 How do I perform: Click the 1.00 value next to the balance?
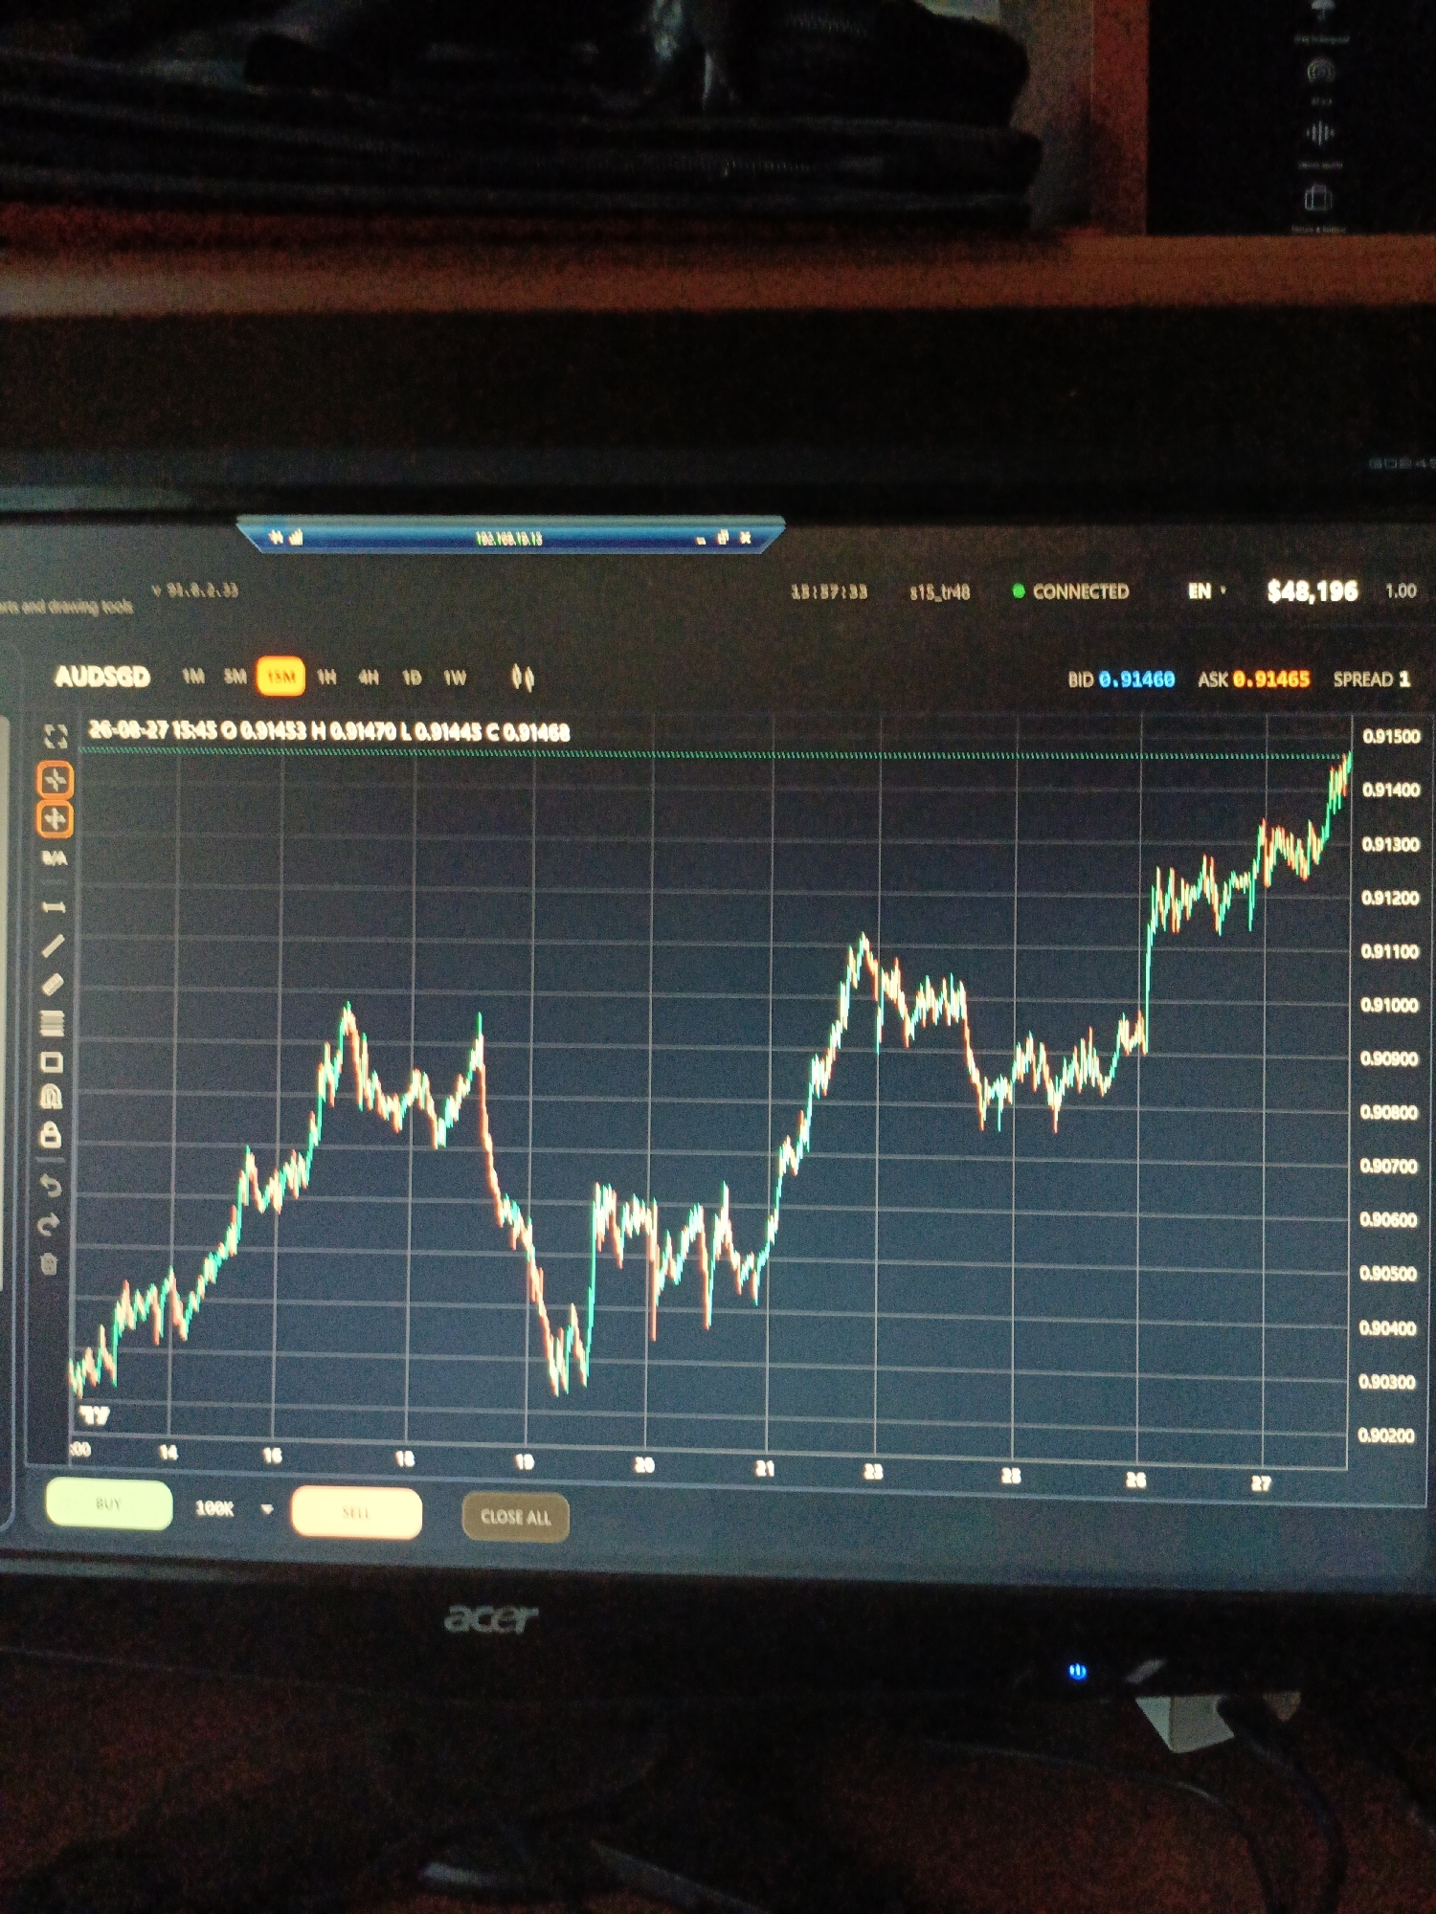coord(1401,591)
